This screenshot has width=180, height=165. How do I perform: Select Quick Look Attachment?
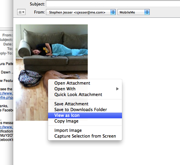pyautogui.click(x=85, y=95)
